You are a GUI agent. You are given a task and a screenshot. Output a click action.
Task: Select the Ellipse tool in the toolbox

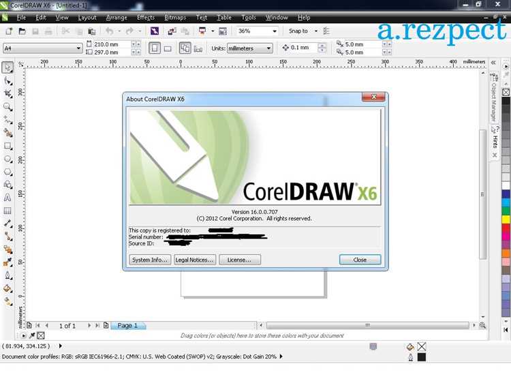pos(7,159)
